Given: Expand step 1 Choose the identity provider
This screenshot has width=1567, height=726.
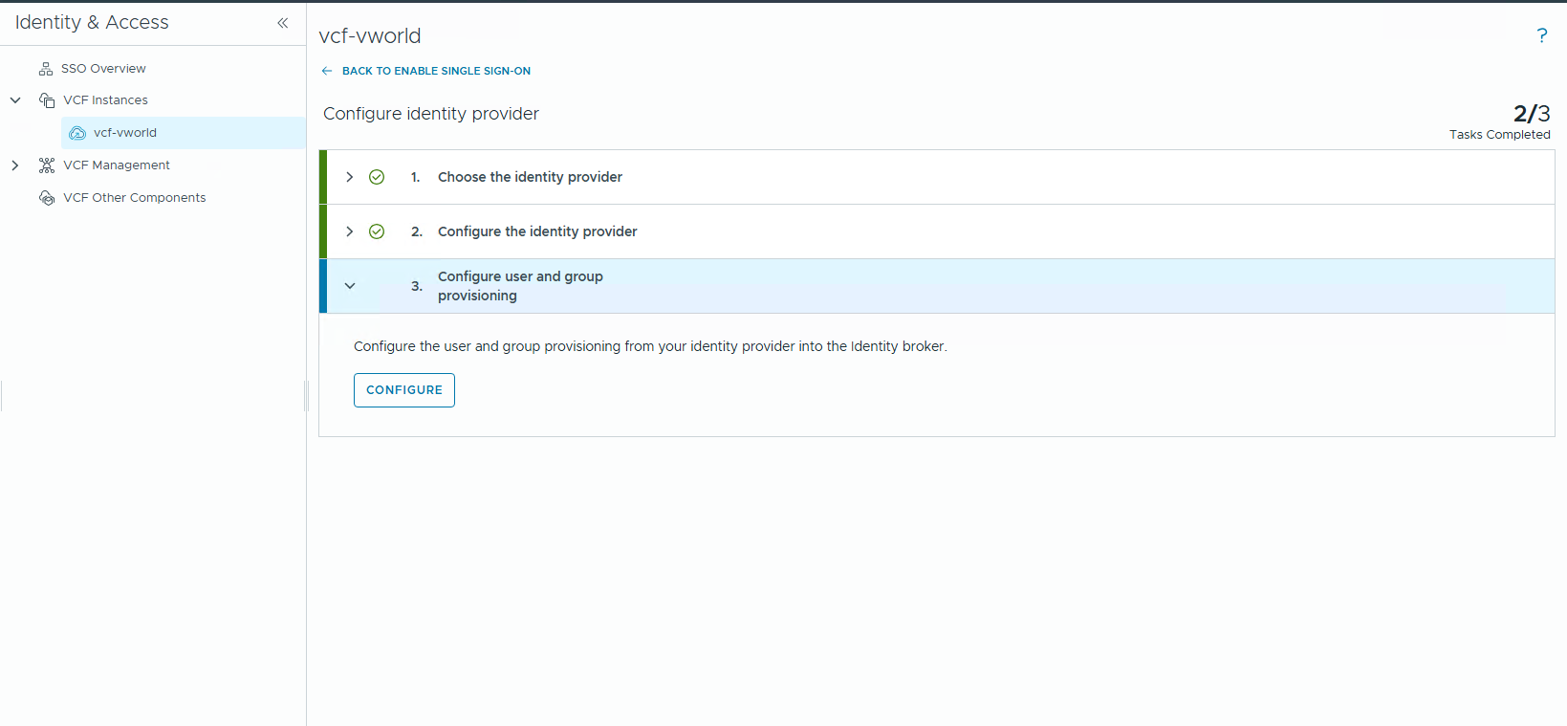Looking at the screenshot, I should [x=350, y=177].
